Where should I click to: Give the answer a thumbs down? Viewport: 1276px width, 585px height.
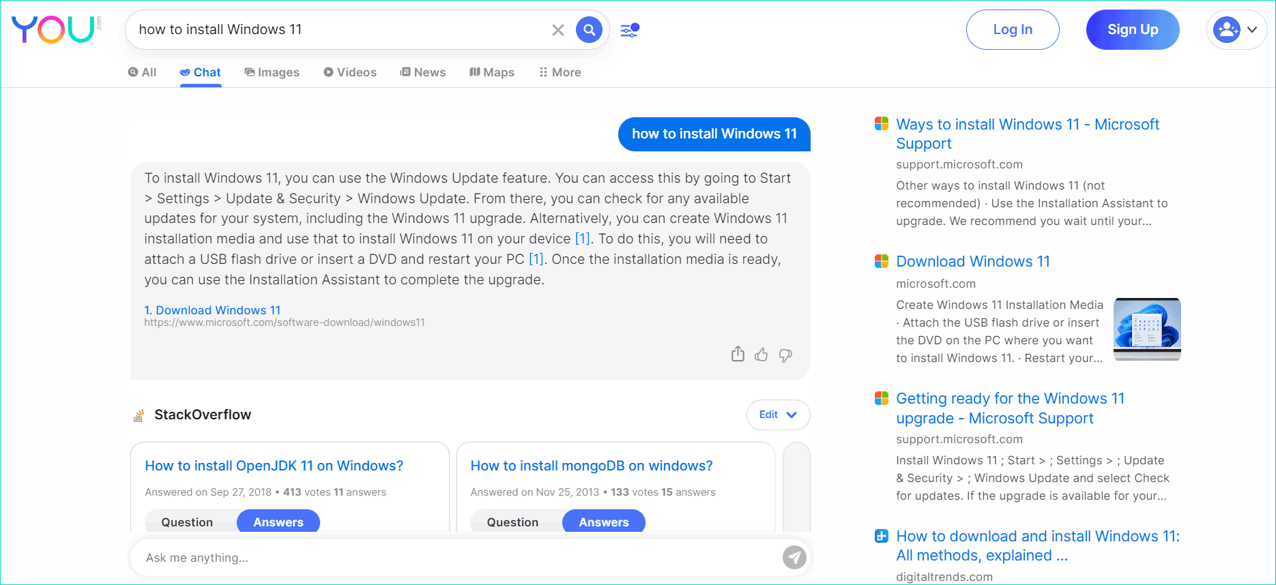(785, 355)
